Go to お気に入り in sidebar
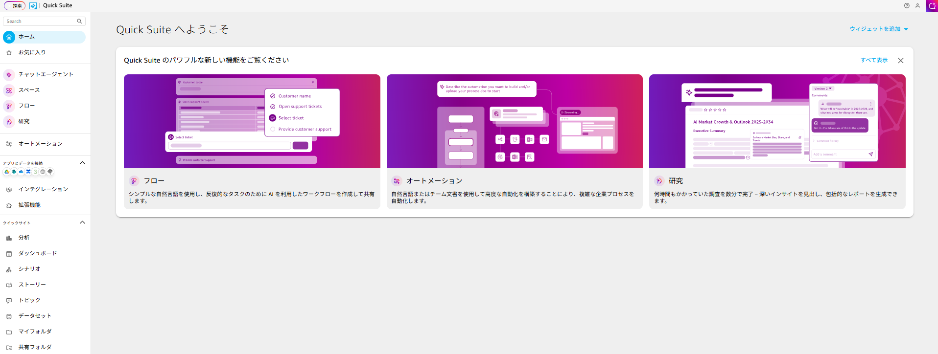Viewport: 938px width, 354px height. (x=32, y=52)
